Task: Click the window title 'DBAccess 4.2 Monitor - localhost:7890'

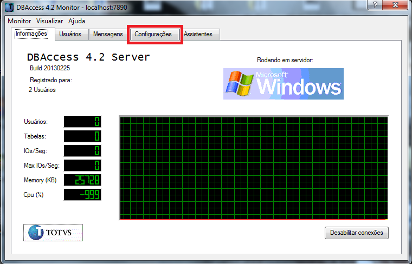Action: [x=72, y=8]
